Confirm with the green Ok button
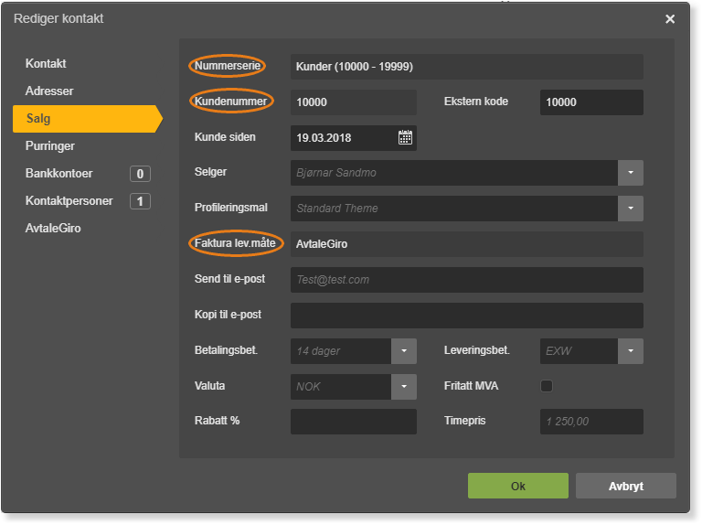 coord(518,486)
